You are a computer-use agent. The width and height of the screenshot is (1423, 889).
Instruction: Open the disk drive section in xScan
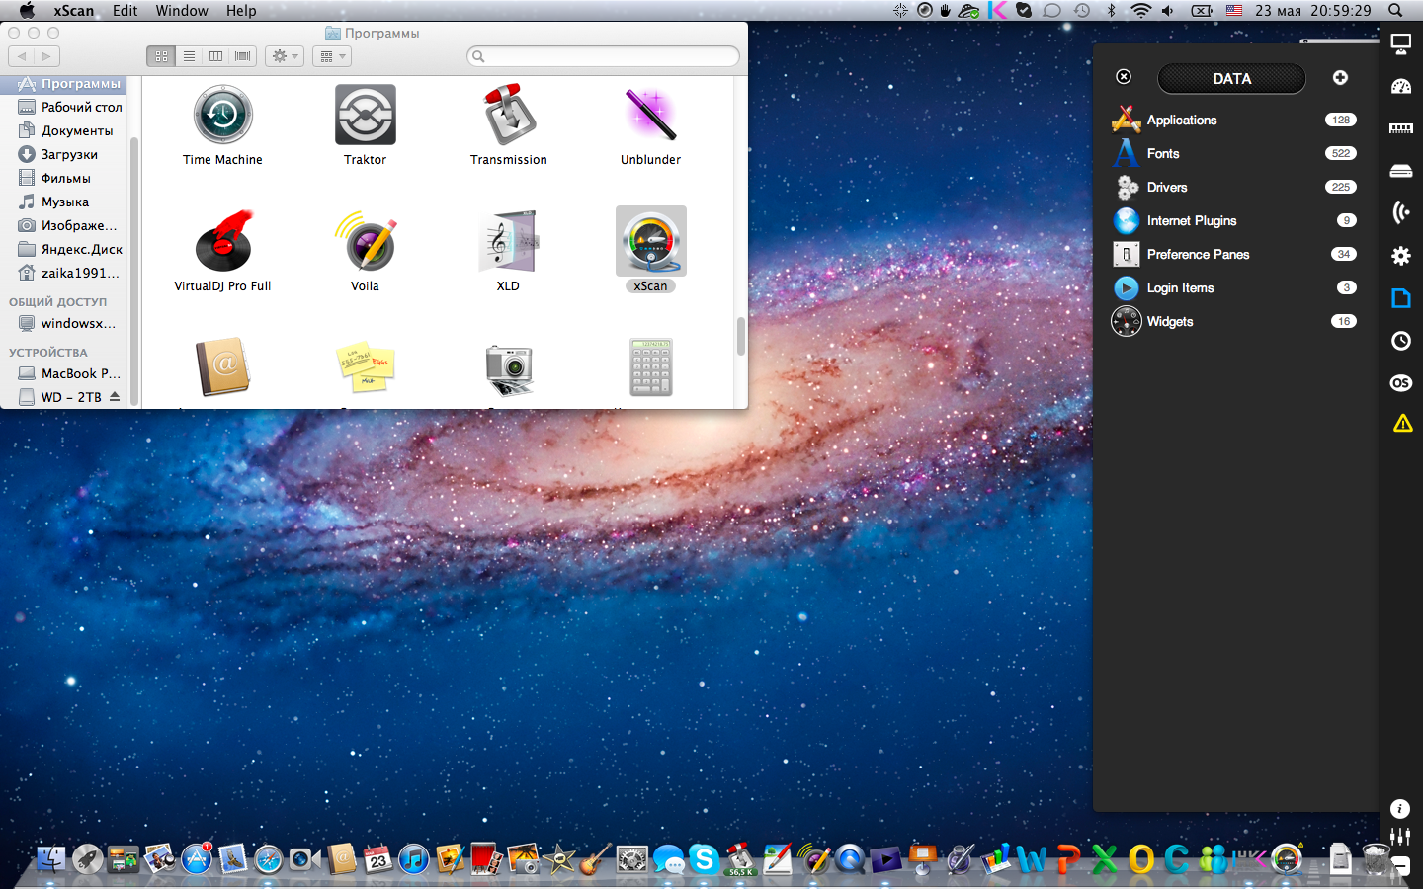pos(1400,171)
